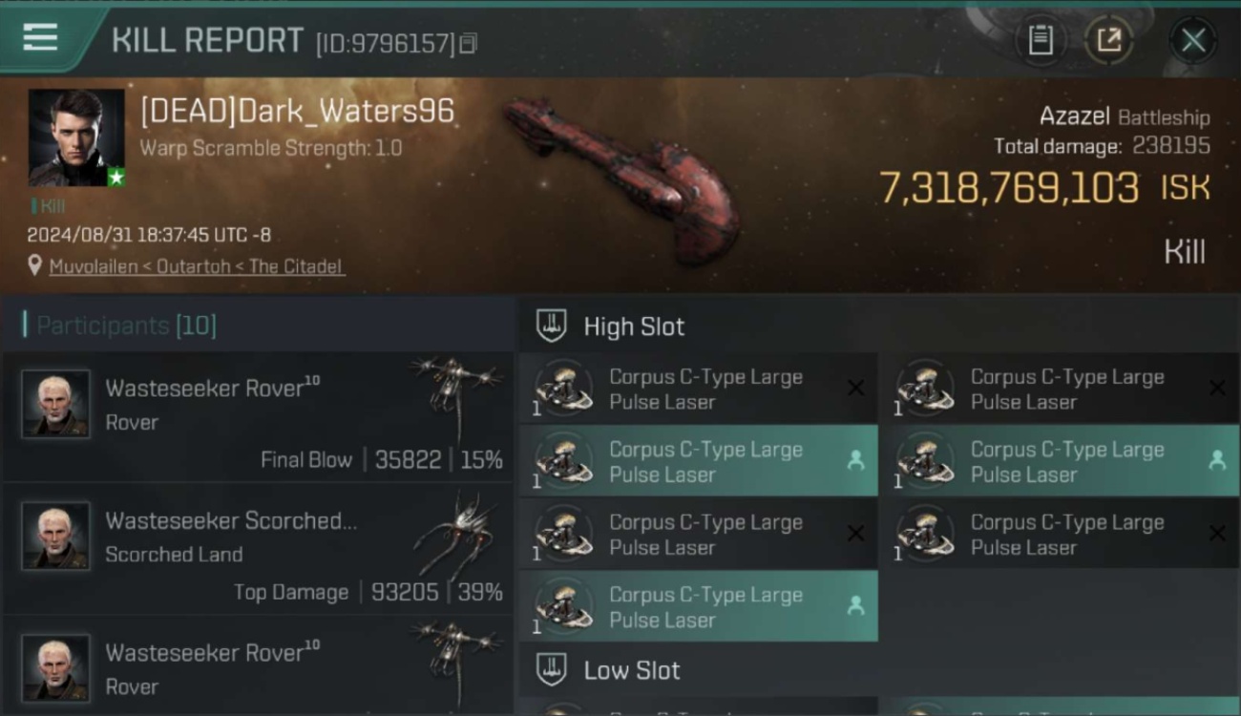Select the Participants [10] tab
This screenshot has height=716, width=1241.
126,326
